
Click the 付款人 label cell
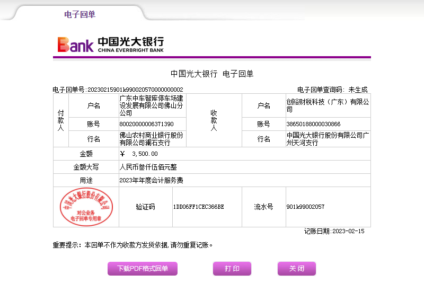[x=61, y=120]
